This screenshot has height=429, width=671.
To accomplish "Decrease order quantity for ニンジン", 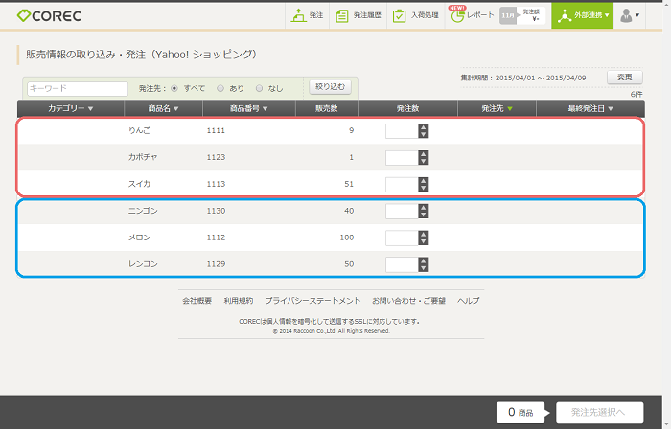I will click(x=424, y=214).
